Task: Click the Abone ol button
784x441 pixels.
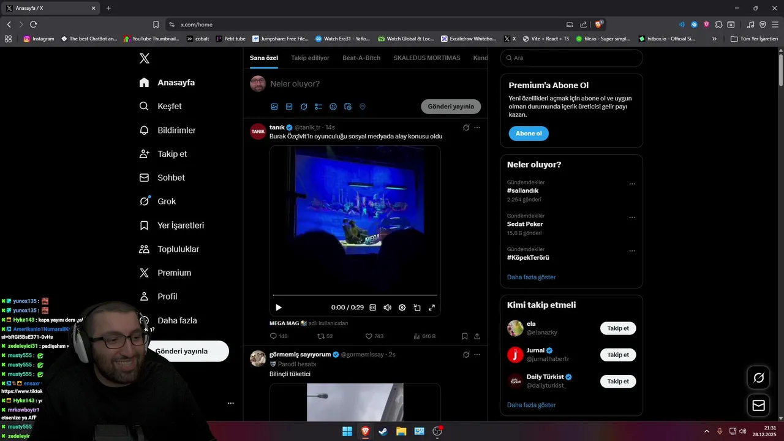Action: coord(529,134)
